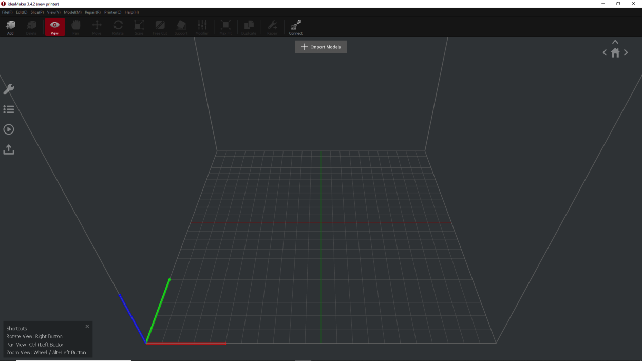
Task: Click the ideaMaker logo in title bar
Action: (x=4, y=4)
